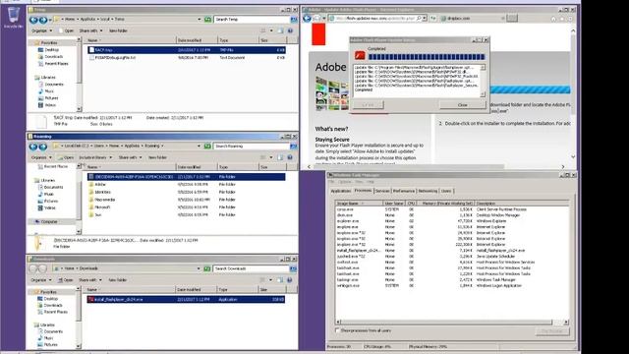The height and width of the screenshot is (354, 629).
Task: Sort by Image Name column in Task Manager
Action: (x=359, y=204)
